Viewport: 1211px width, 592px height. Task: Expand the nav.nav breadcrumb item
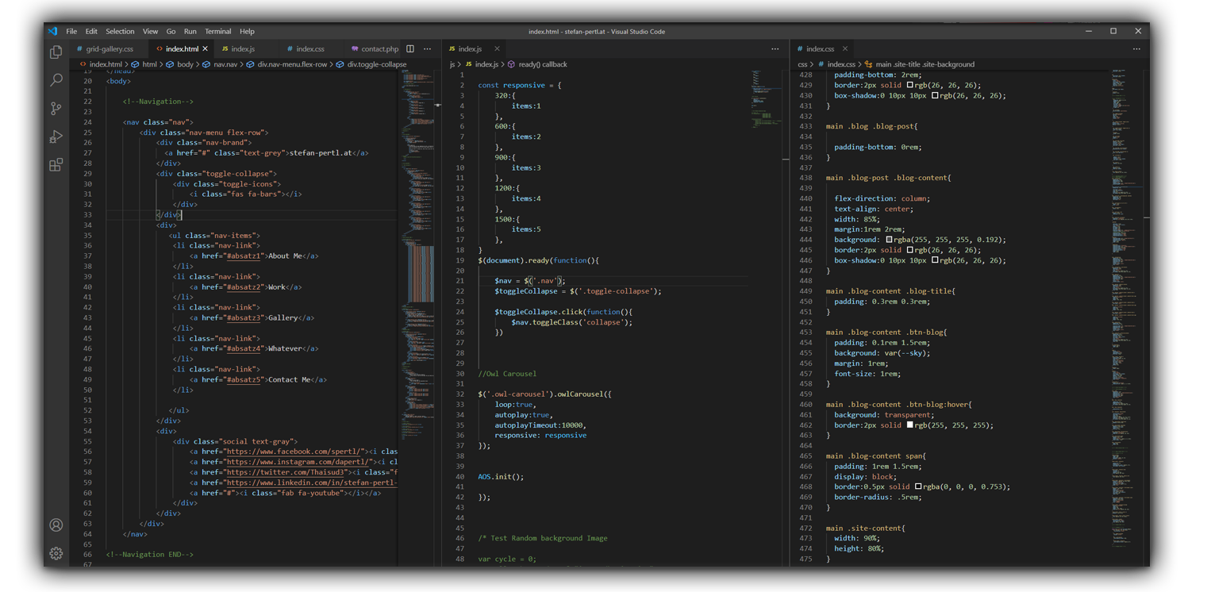pyautogui.click(x=225, y=64)
